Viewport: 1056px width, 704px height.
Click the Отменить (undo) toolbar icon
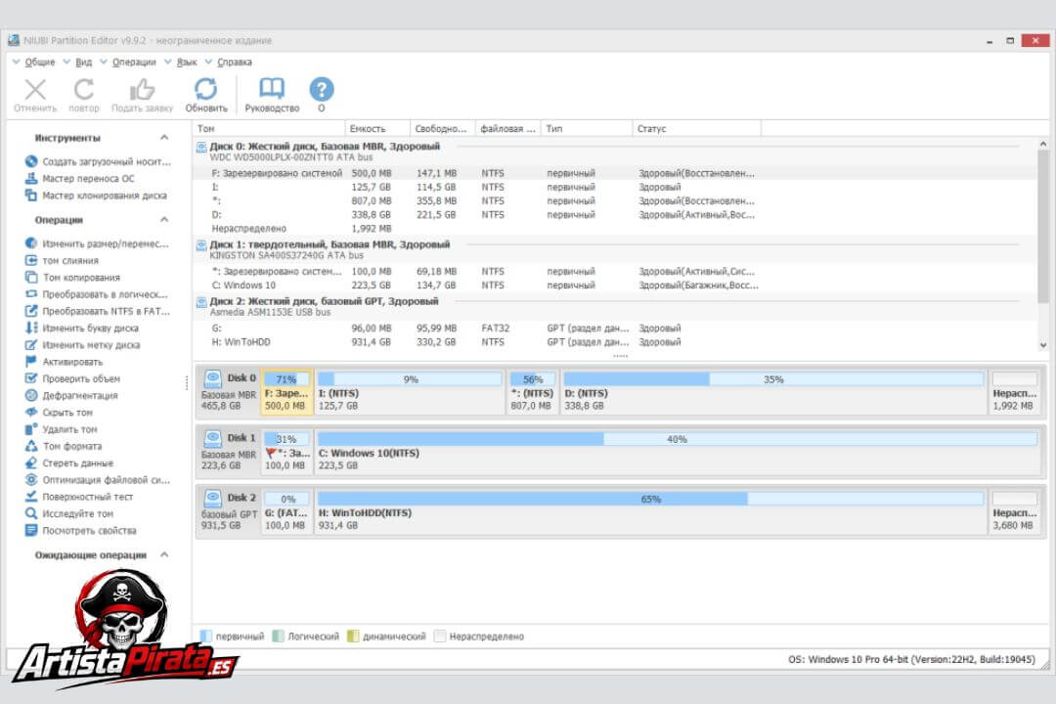[x=35, y=90]
